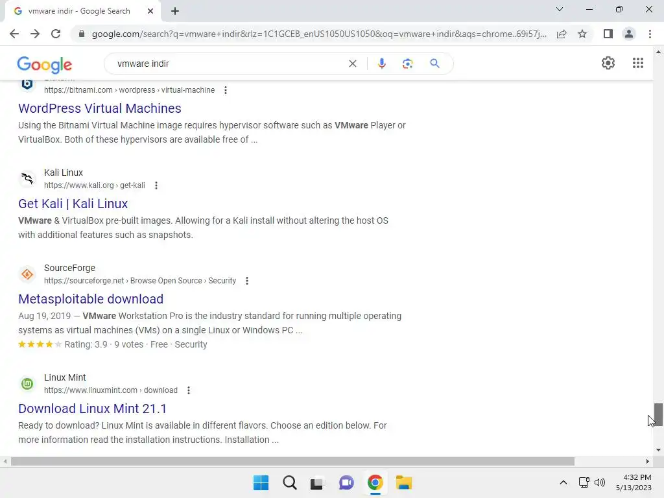
Task: View site information lock icon
Action: [82, 34]
